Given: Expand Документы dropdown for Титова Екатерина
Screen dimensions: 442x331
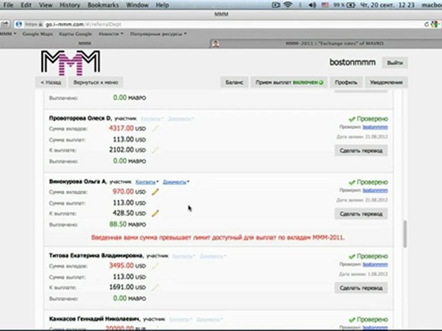Looking at the screenshot, I should 213,256.
